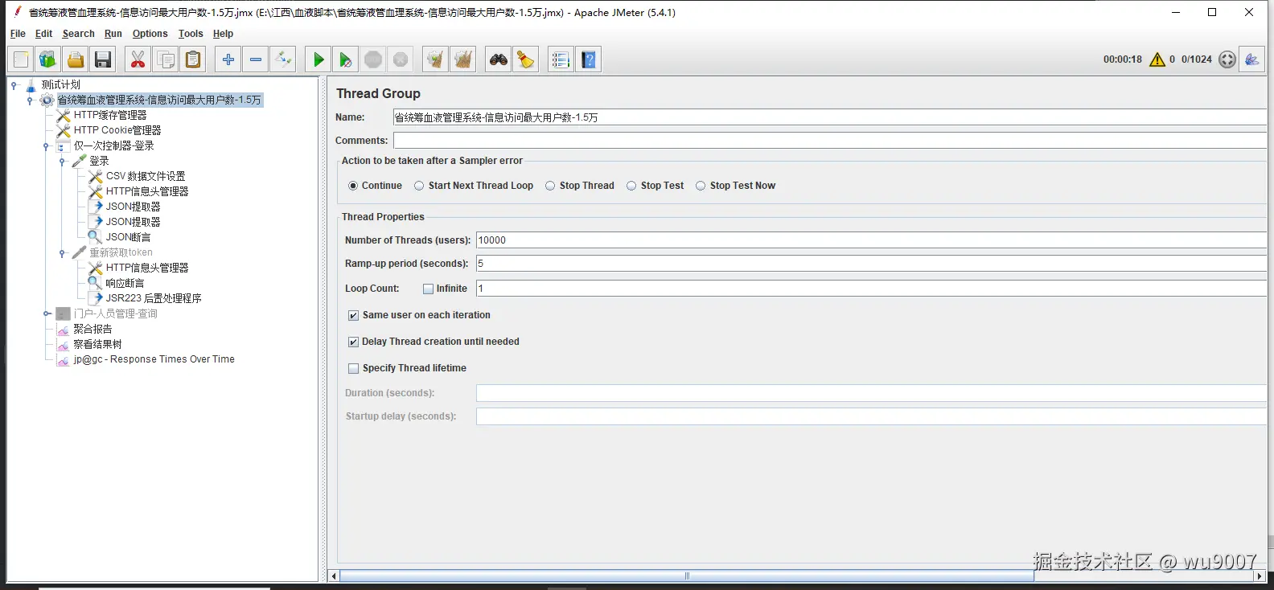Toggle Same user on each iteration
1274x590 pixels.
pyautogui.click(x=353, y=315)
